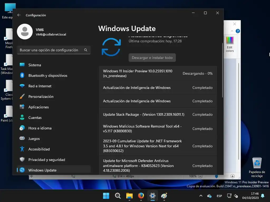Viewport: 270px width, 202px height.
Task: Click the OneDrive cloud tray icon
Action: tap(209, 196)
